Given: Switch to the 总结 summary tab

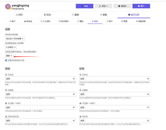Looking at the screenshot, I should (19, 15).
